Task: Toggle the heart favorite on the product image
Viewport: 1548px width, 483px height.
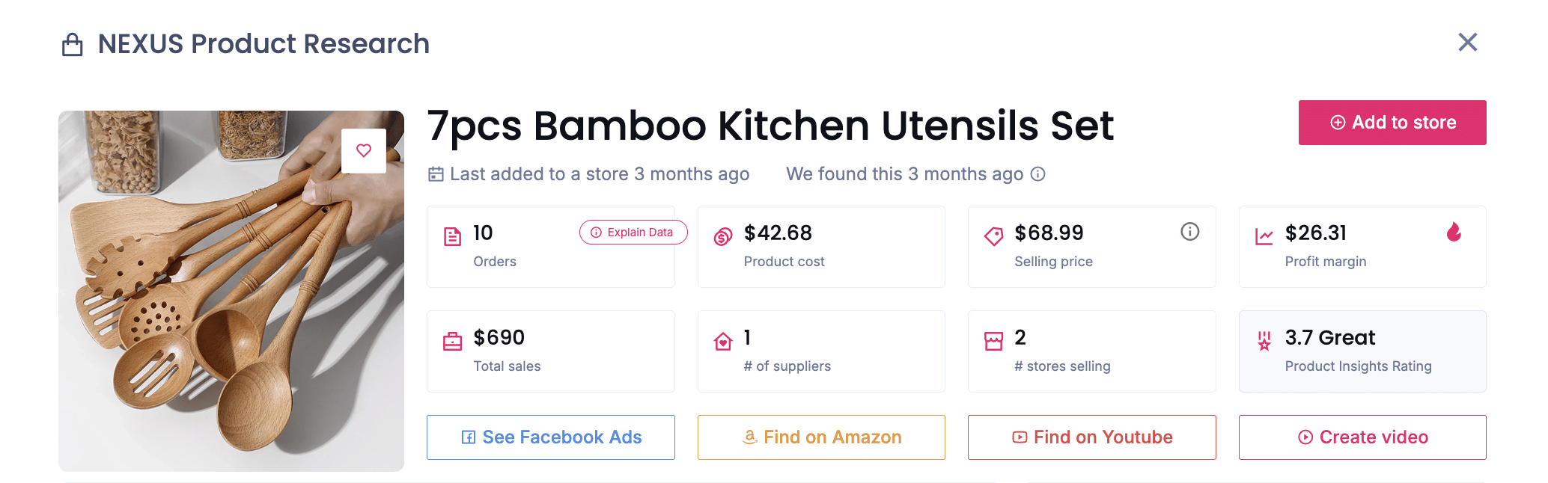Action: click(x=364, y=150)
